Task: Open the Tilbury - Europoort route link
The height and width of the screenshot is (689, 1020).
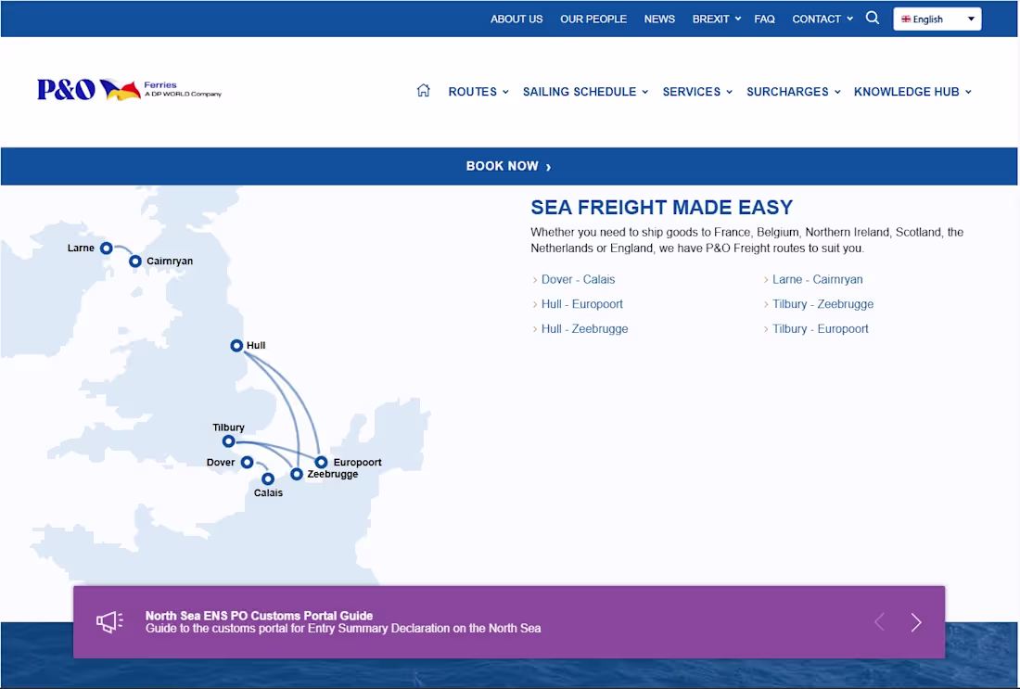Action: (x=820, y=328)
